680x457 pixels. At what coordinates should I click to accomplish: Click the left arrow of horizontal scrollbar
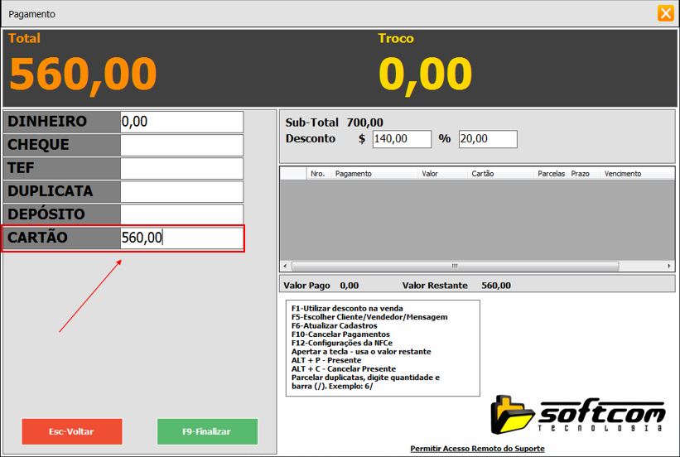click(x=286, y=267)
